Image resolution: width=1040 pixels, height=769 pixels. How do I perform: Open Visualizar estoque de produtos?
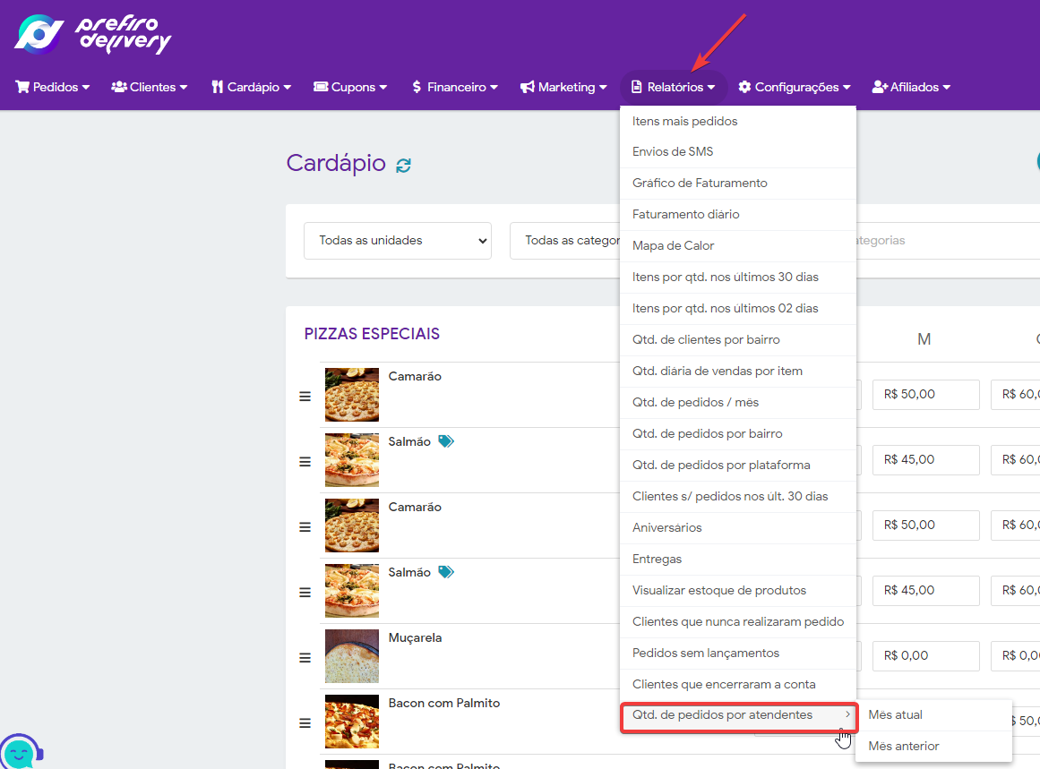pos(718,590)
